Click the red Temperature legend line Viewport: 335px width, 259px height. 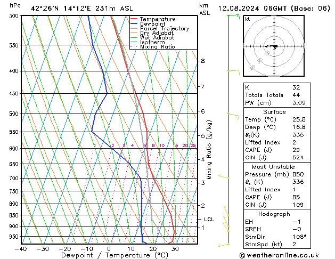point(134,19)
